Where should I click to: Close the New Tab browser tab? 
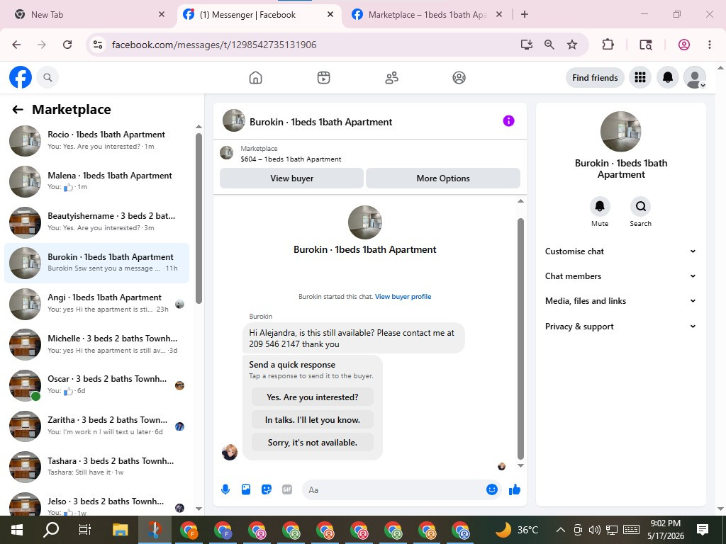[x=162, y=14]
